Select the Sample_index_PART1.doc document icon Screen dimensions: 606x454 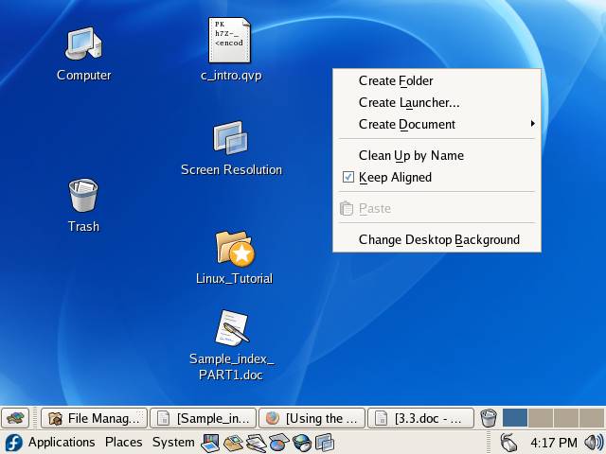231,328
